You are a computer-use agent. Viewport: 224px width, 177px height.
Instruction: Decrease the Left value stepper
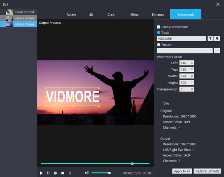192,64
